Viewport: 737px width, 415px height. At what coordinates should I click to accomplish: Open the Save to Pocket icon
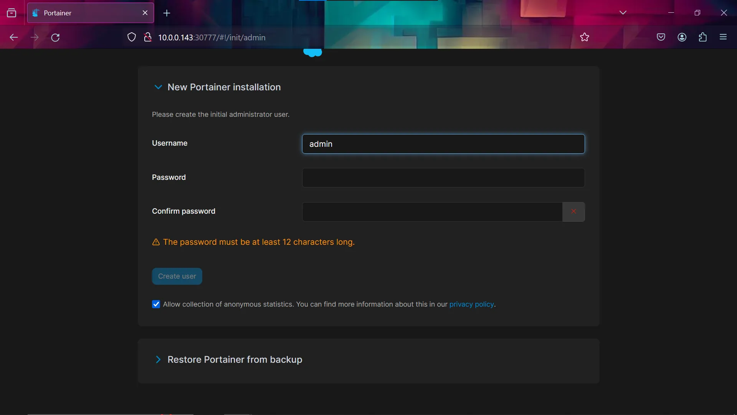(661, 37)
